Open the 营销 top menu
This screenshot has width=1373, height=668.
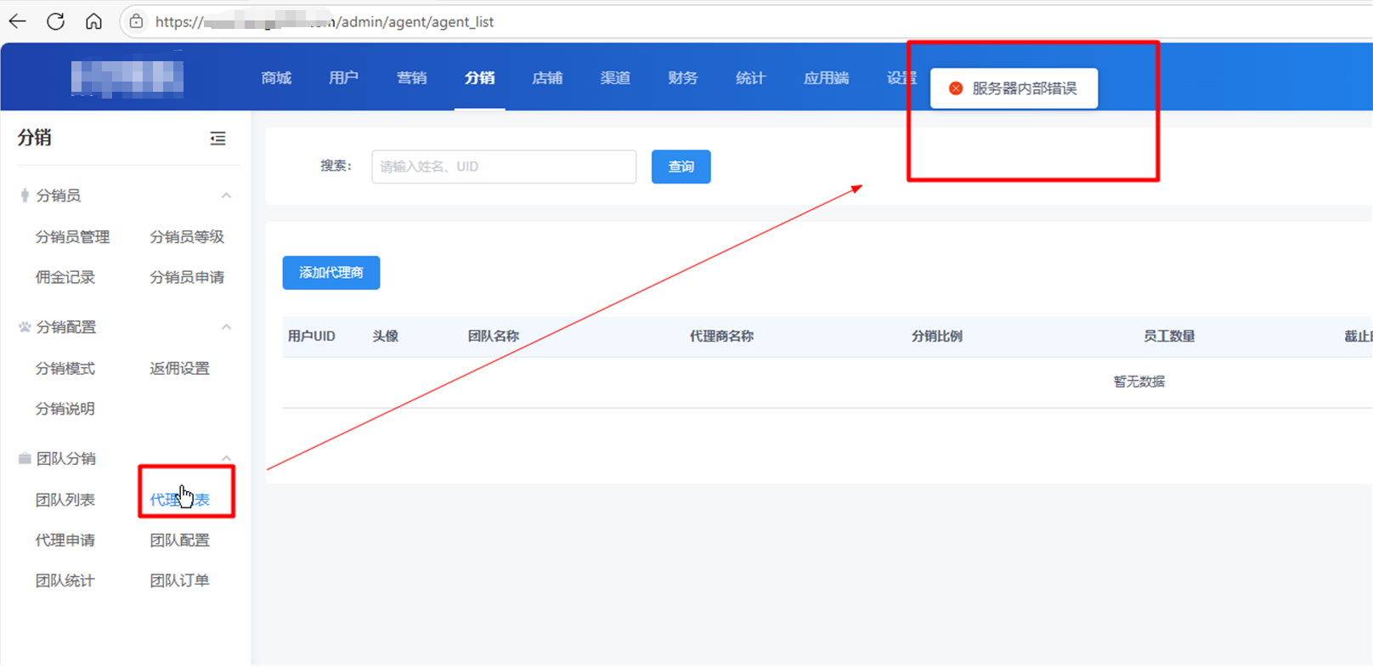tap(411, 78)
